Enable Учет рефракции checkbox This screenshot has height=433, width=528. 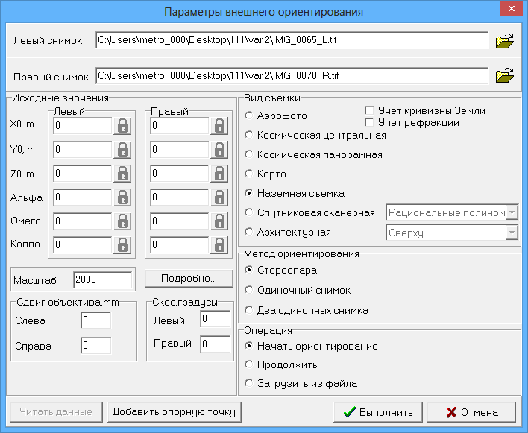tap(369, 122)
